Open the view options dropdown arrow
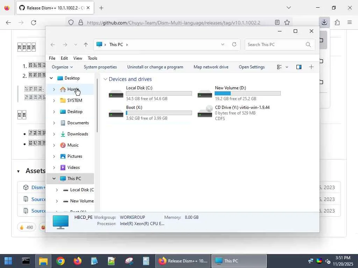 287,67
